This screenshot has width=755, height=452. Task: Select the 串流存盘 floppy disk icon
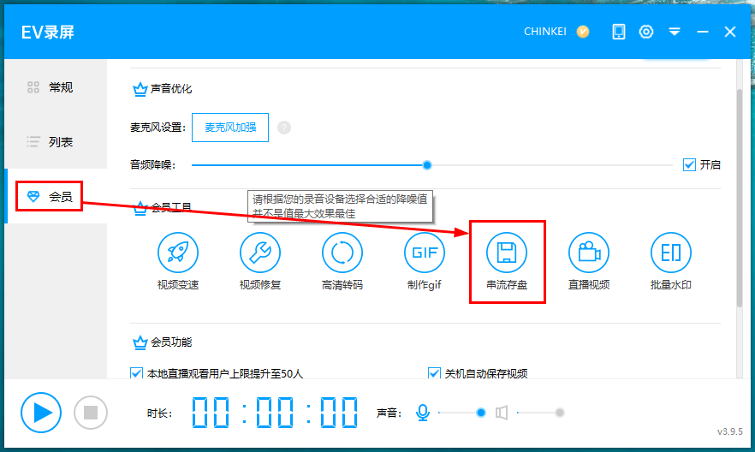click(x=507, y=253)
